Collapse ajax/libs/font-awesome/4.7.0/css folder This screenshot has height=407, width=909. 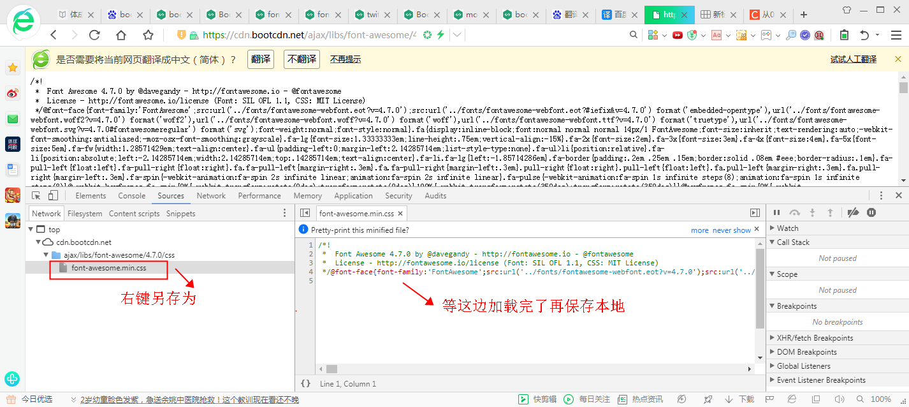click(x=46, y=255)
